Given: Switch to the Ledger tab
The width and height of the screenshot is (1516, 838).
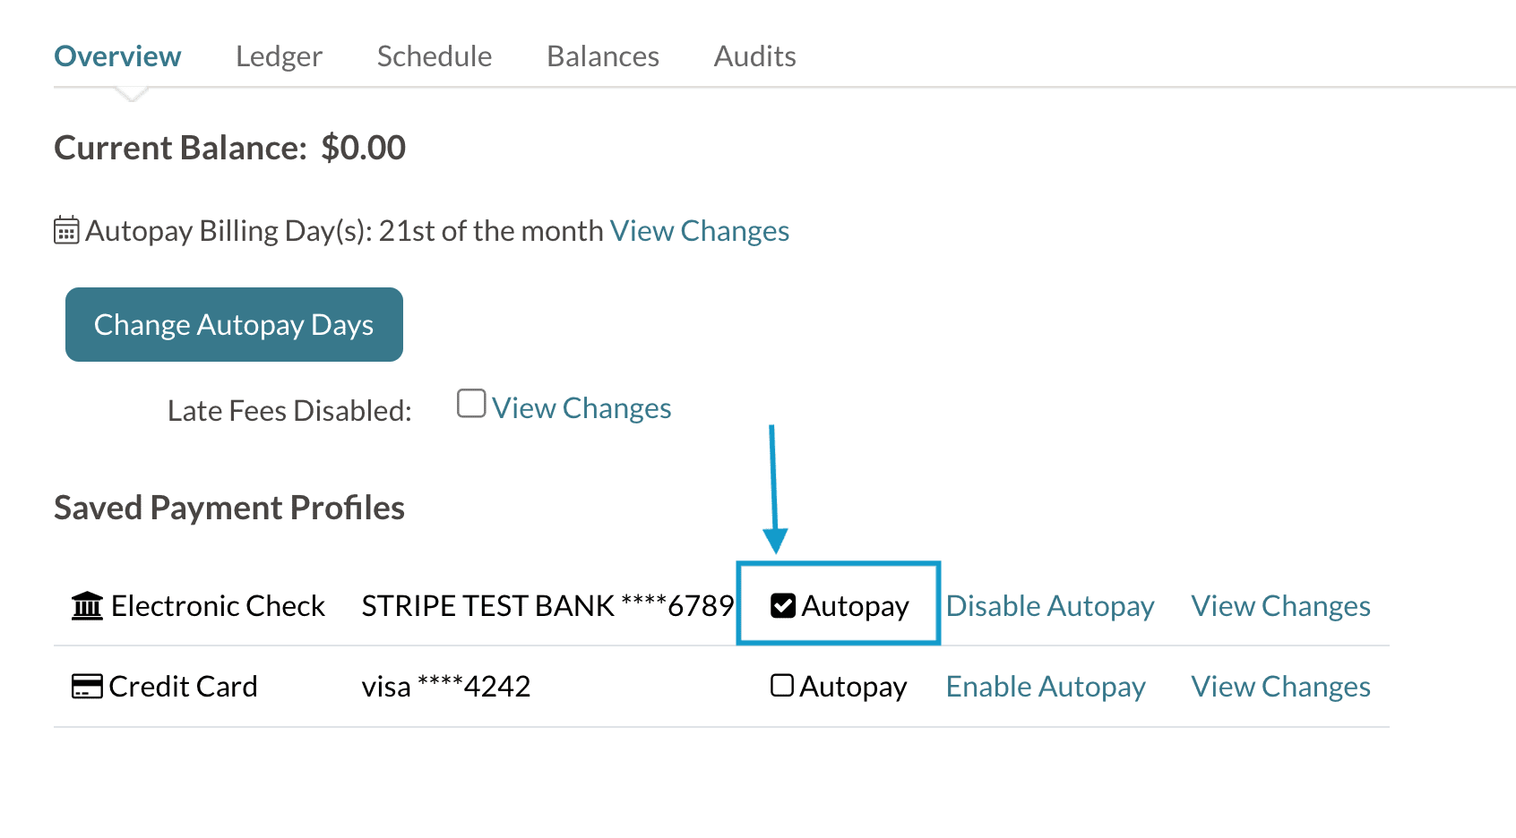Looking at the screenshot, I should [x=279, y=56].
